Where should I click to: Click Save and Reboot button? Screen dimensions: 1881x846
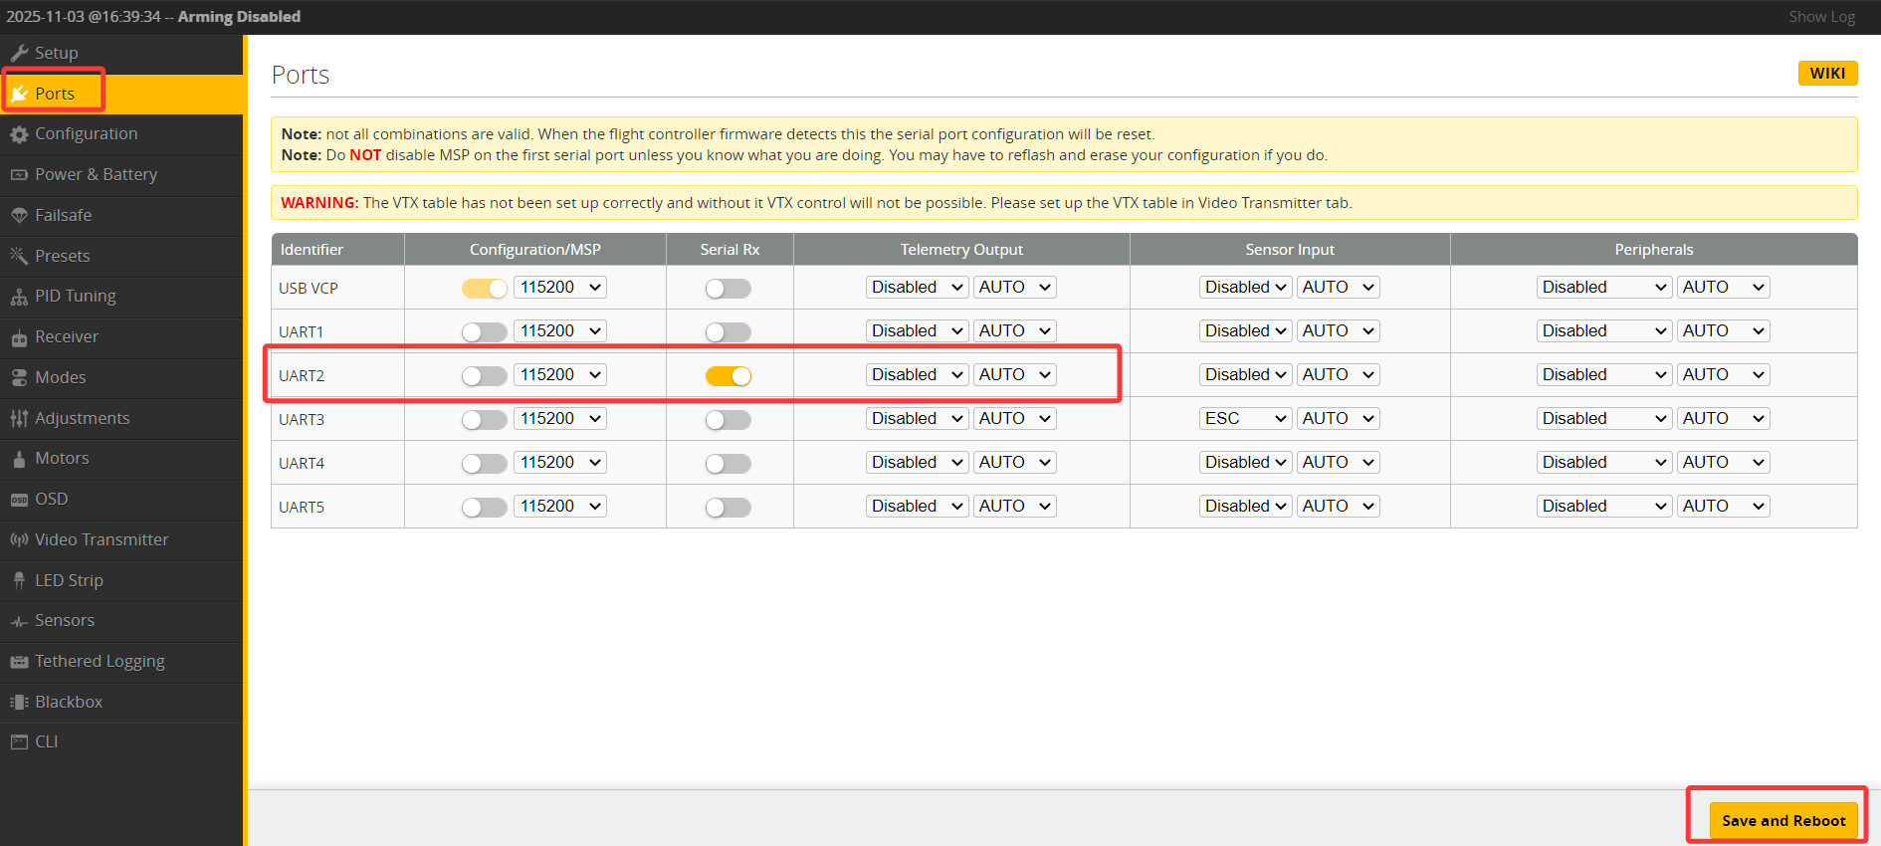[x=1782, y=820]
